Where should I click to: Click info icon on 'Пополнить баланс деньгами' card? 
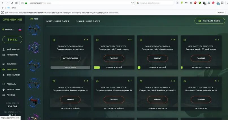(x=184, y=81)
